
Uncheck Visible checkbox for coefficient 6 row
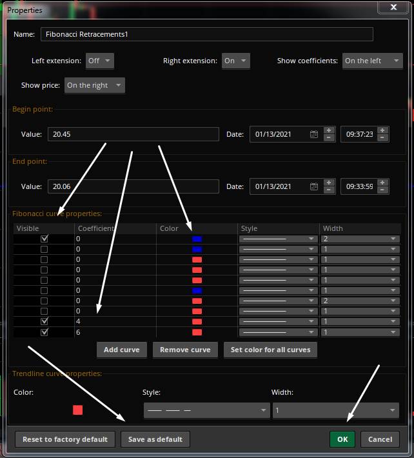click(44, 332)
